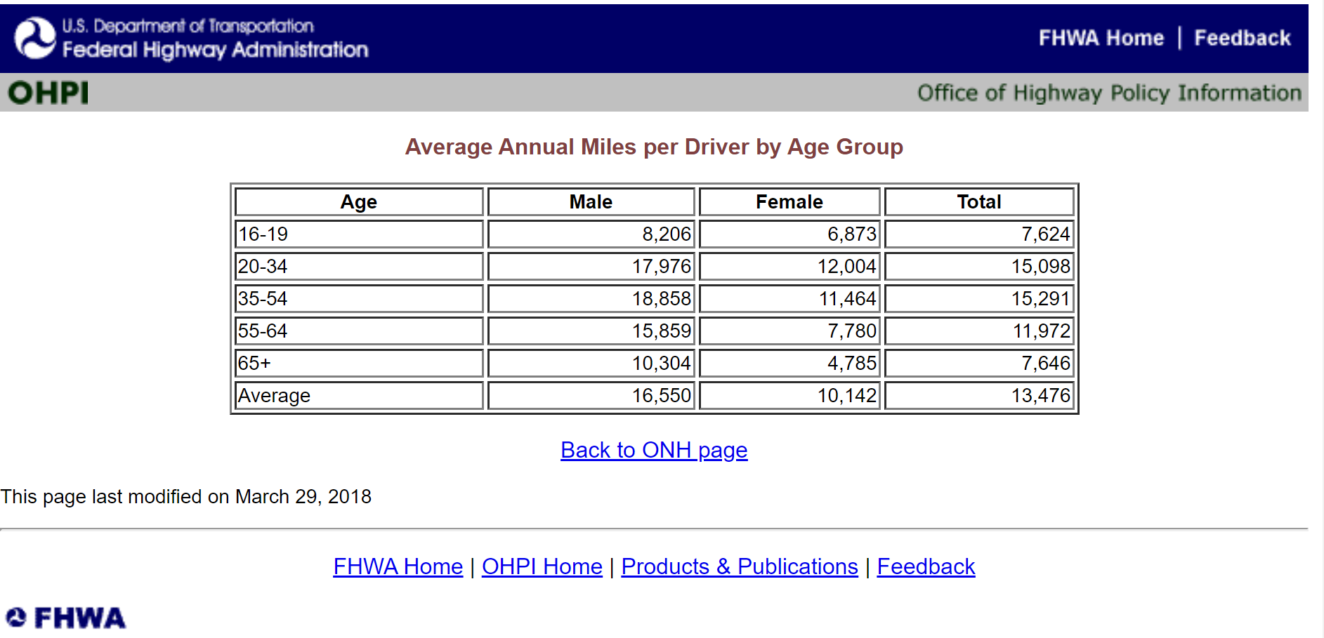Click the female value 4,785
Image resolution: width=1324 pixels, height=638 pixels.
852,363
